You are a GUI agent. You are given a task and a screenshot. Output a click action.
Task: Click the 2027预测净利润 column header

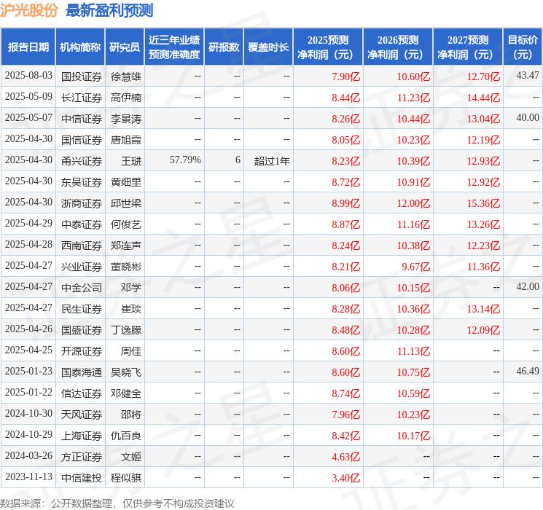click(x=468, y=47)
